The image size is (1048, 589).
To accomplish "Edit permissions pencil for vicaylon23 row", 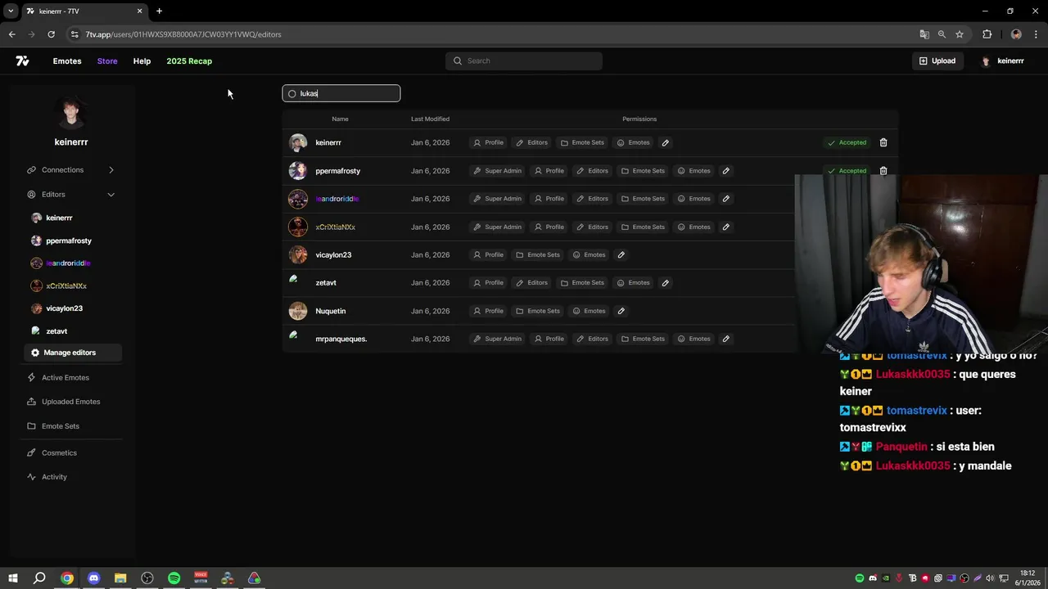I will (x=621, y=254).
